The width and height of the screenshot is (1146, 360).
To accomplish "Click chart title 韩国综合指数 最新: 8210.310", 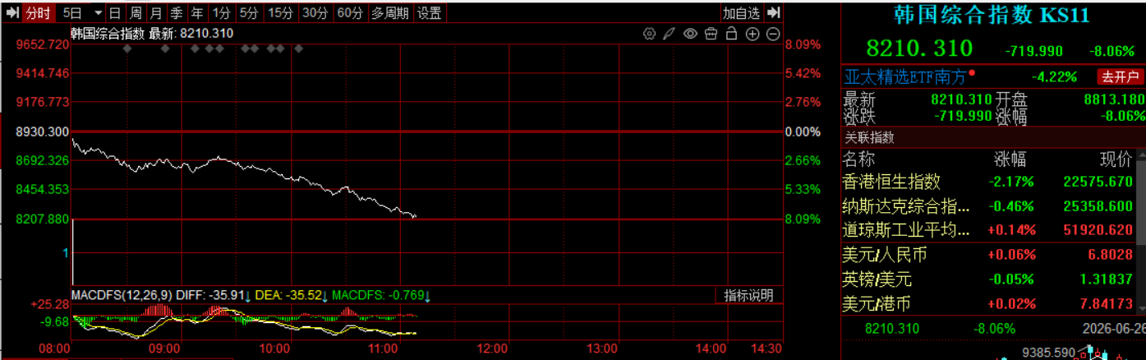I will pyautogui.click(x=152, y=34).
